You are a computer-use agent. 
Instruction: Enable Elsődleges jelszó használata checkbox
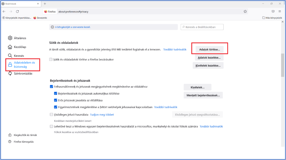51,114
